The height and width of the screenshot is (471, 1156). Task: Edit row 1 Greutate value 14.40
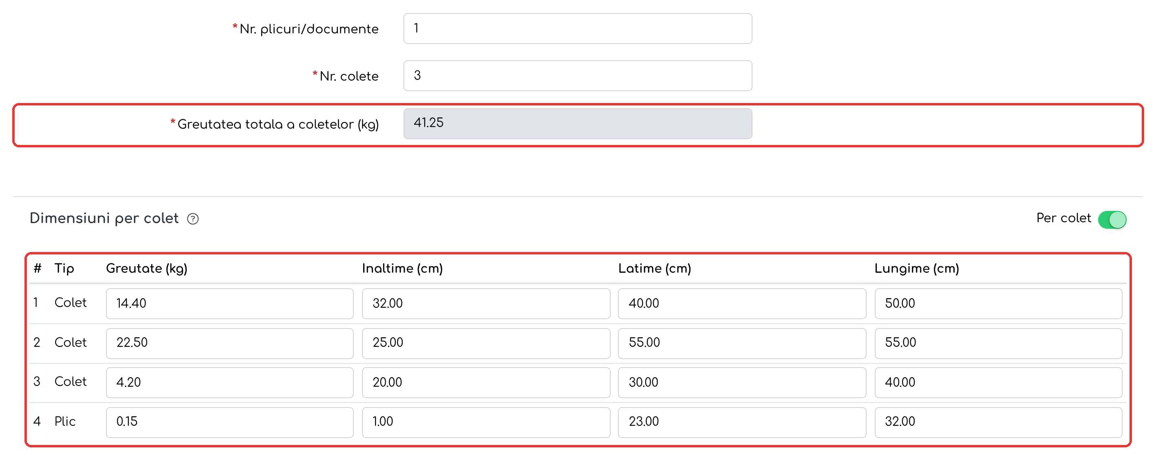(230, 303)
